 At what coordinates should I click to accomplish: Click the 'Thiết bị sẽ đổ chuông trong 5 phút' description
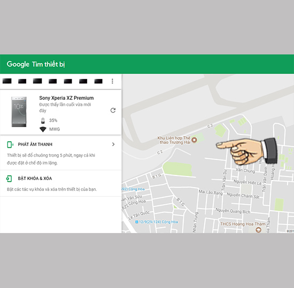click(x=51, y=159)
